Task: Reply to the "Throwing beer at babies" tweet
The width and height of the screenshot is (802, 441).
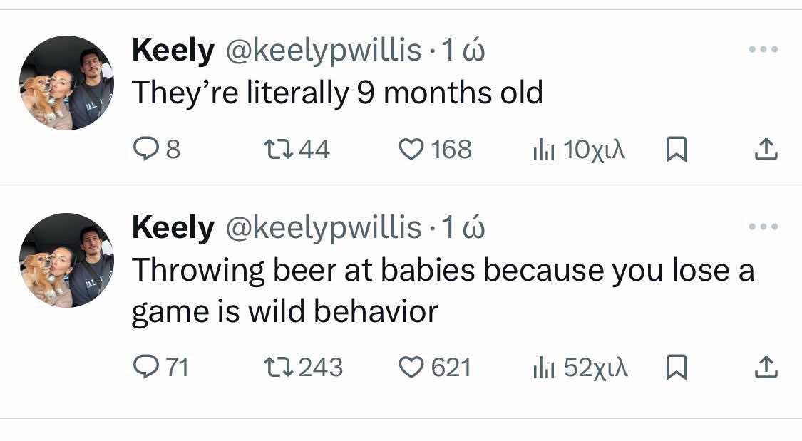Action: click(145, 368)
